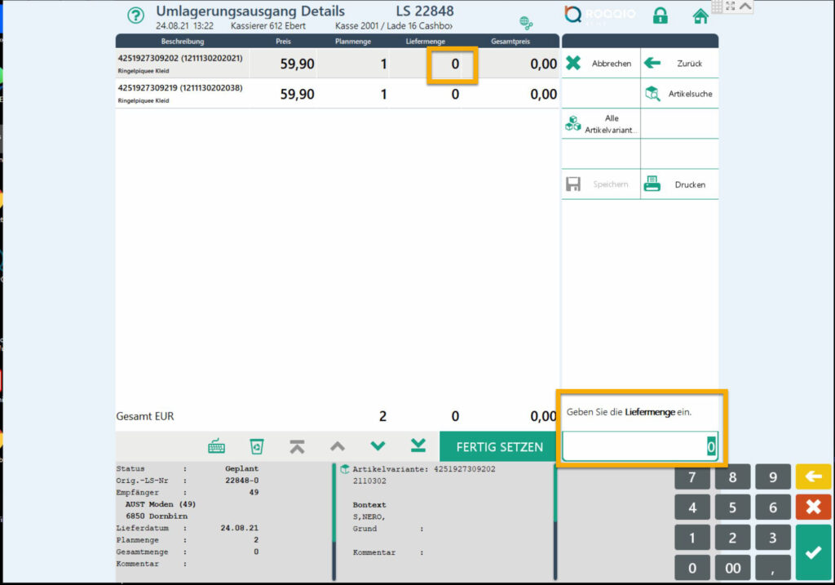Click the green lock icon
This screenshot has width=835, height=585.
point(660,16)
